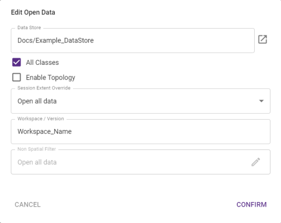Screen dimensions: 281x223
Task: Expand the Session Extent Override dropdown arrow
Action: click(261, 101)
